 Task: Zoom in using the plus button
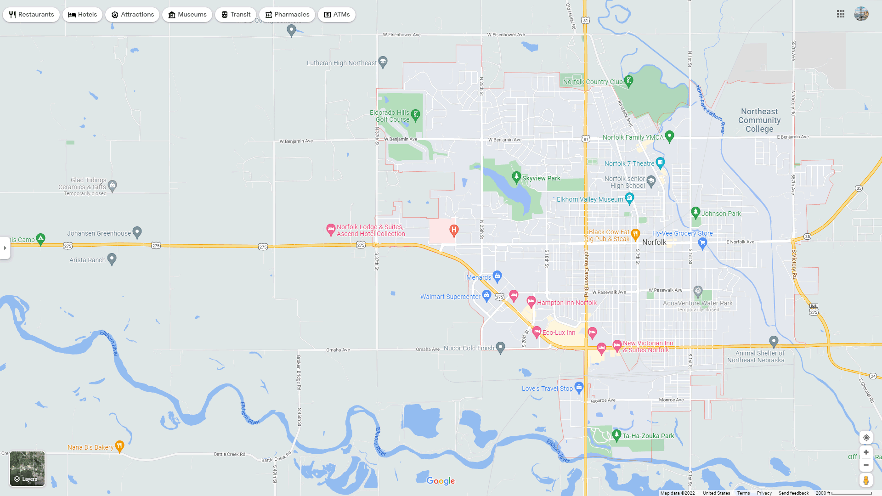click(x=867, y=453)
